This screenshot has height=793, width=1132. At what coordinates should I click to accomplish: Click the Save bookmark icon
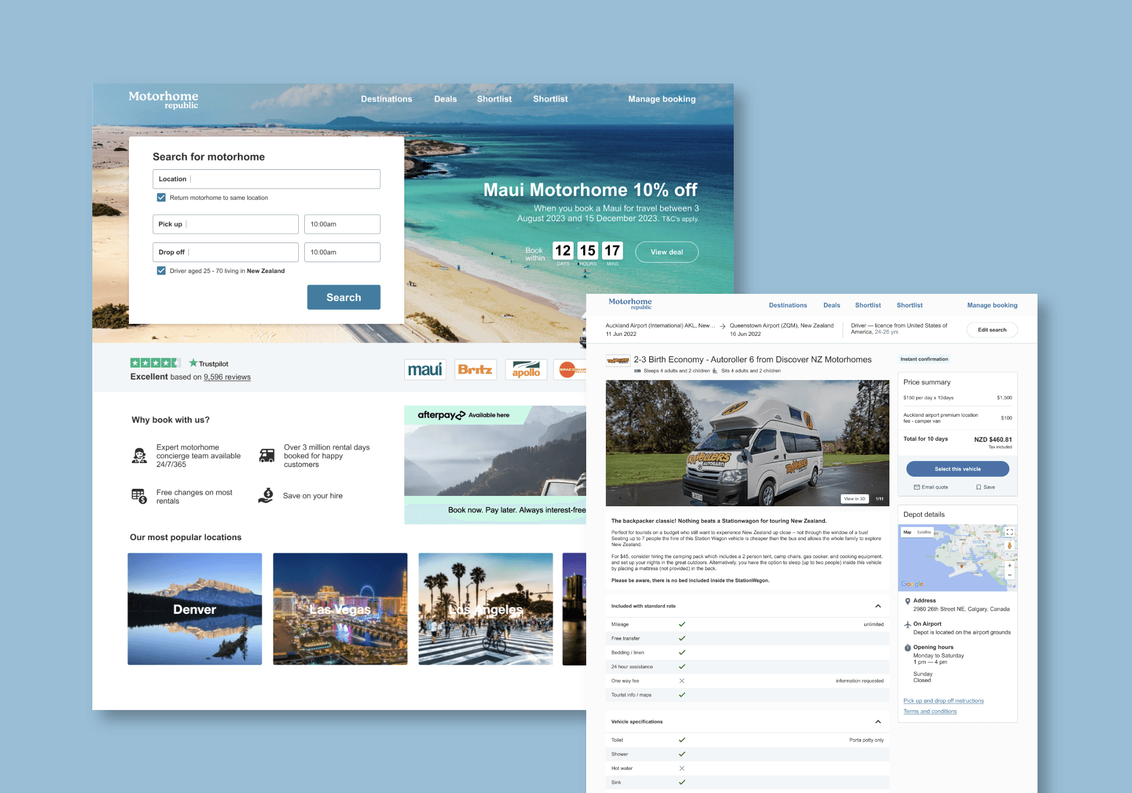pyautogui.click(x=978, y=487)
